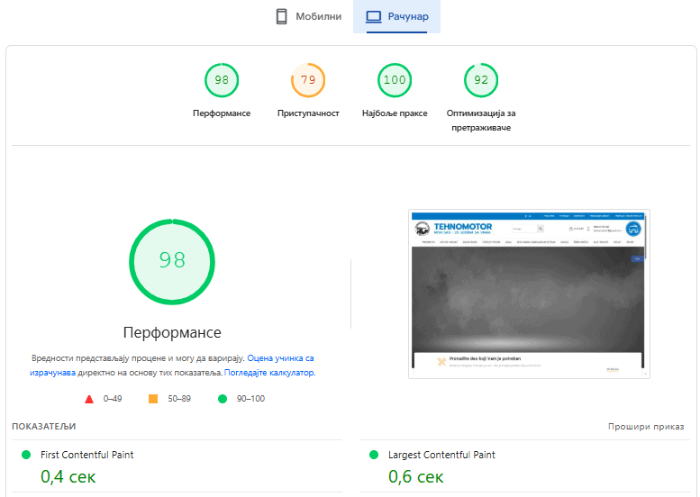Click the red triangle 0–49 legend icon
The height and width of the screenshot is (497, 700).
coord(89,399)
